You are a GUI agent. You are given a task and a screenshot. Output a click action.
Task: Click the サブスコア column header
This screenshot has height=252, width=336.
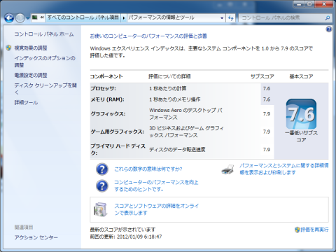(x=262, y=76)
